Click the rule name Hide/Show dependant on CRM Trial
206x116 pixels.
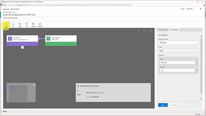pos(19,15)
